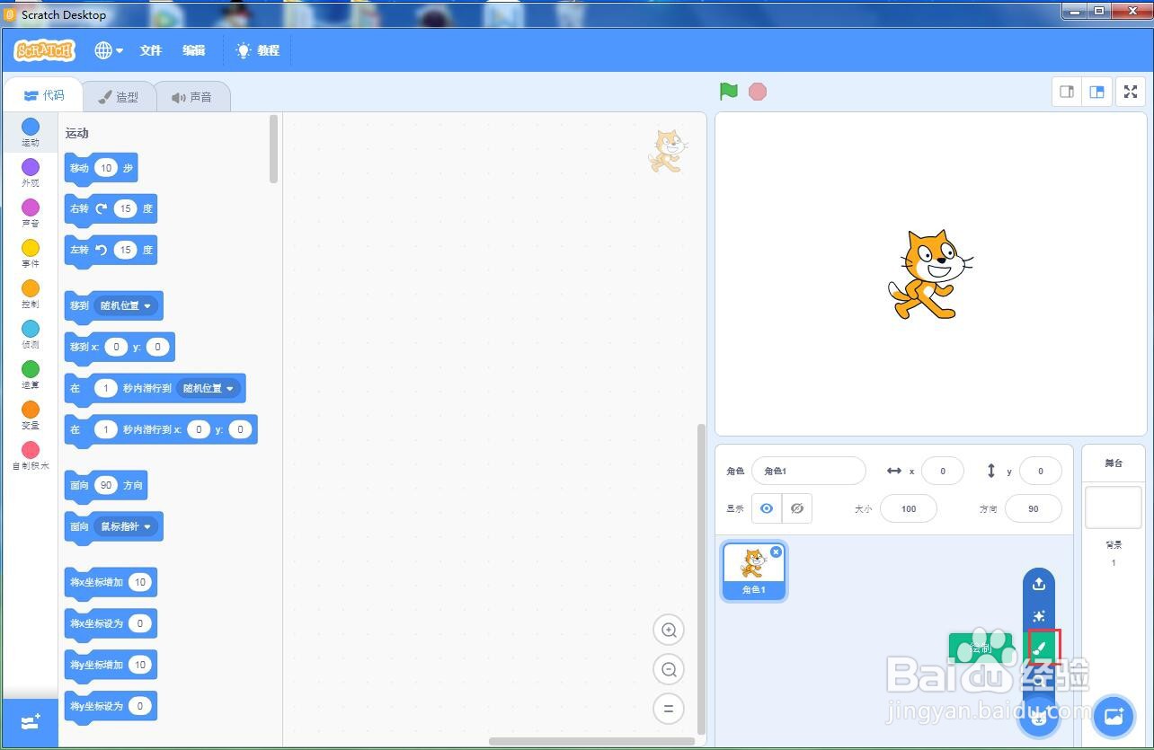Zoom in the code workspace
The image size is (1154, 750).
pos(669,631)
